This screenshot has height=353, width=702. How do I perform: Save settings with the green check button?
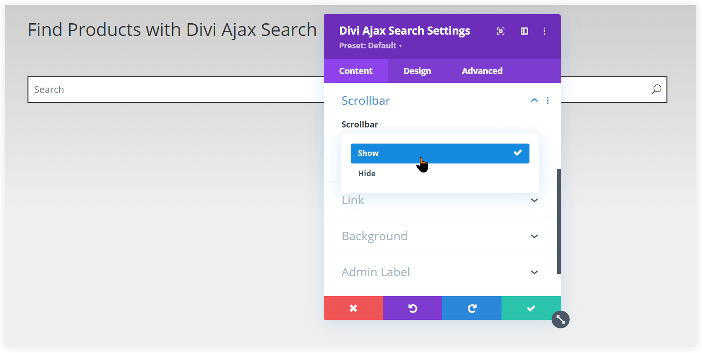point(530,308)
